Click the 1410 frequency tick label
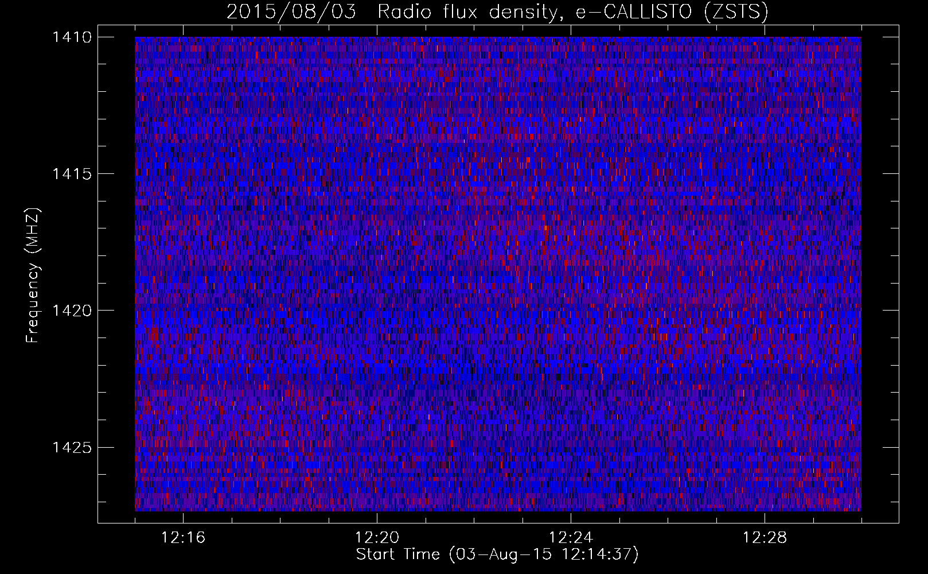This screenshot has height=574, width=928. [x=72, y=37]
